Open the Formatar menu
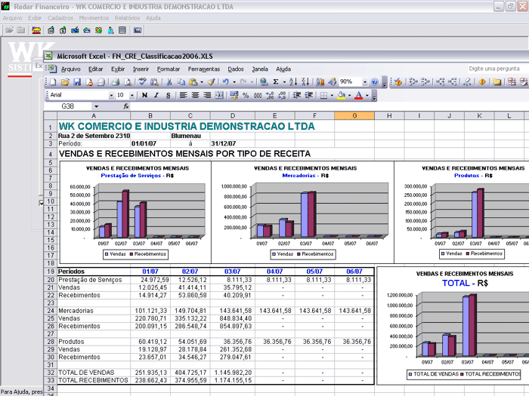Viewport: 529px width, 396px height. [168, 69]
